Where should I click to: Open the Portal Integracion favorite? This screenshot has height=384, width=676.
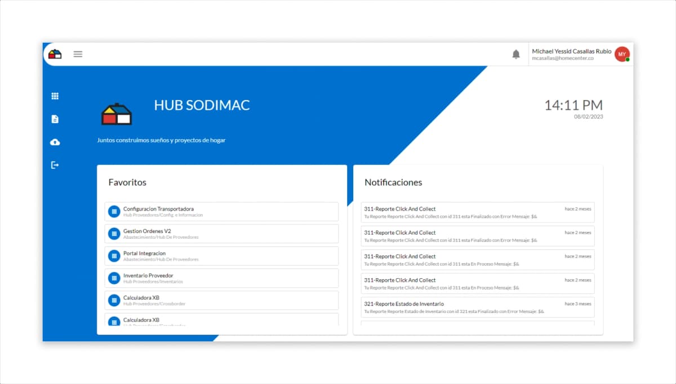221,256
